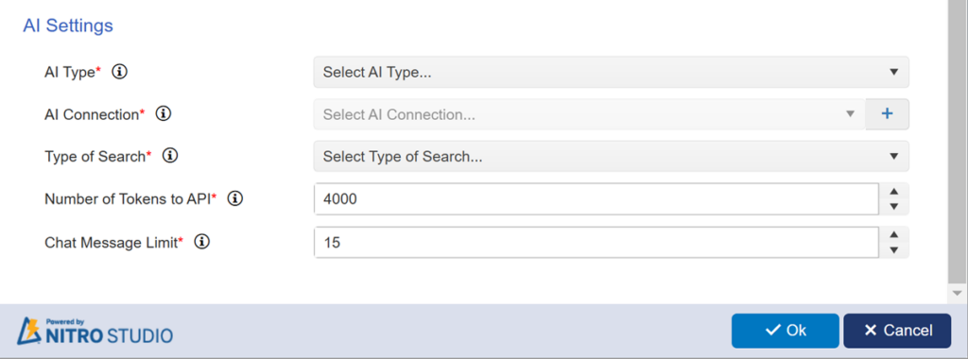The image size is (968, 359).
Task: Focus the Chat Message Limit input field
Action: 596,243
